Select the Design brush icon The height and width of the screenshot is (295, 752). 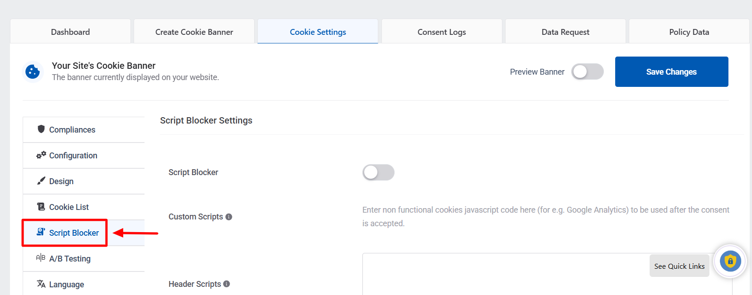click(41, 181)
